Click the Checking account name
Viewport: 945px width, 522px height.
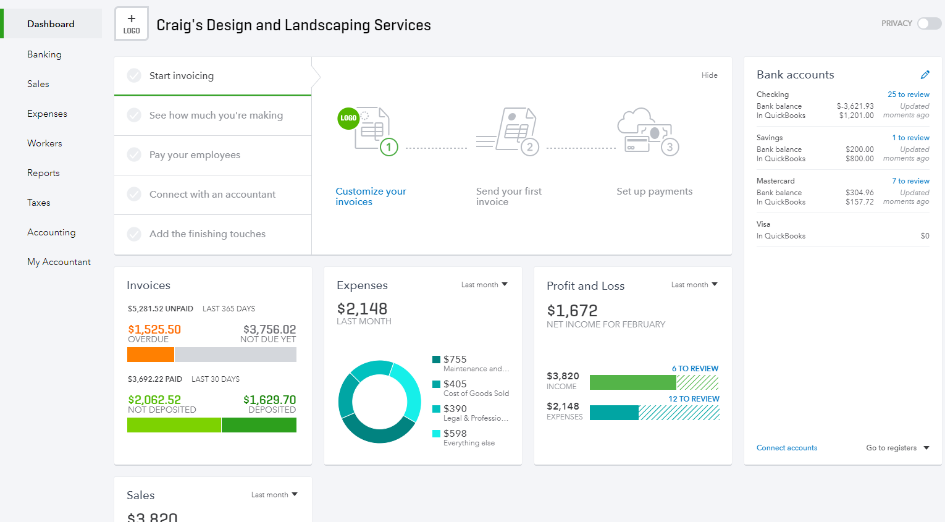pos(773,95)
